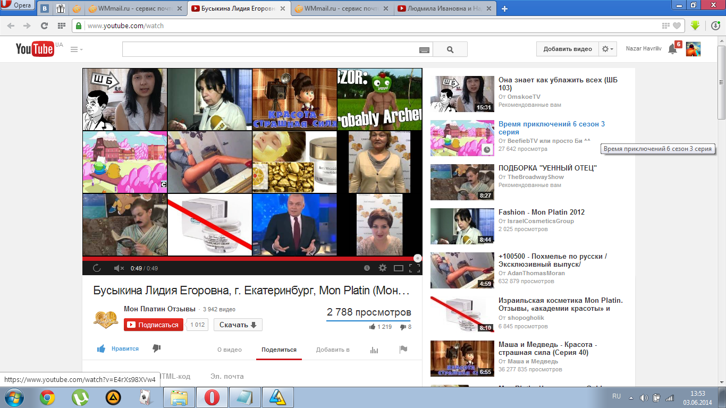Click the ПОДБОРКА УЕННЫЙ ОТЕЦ thumbnail

[462, 182]
